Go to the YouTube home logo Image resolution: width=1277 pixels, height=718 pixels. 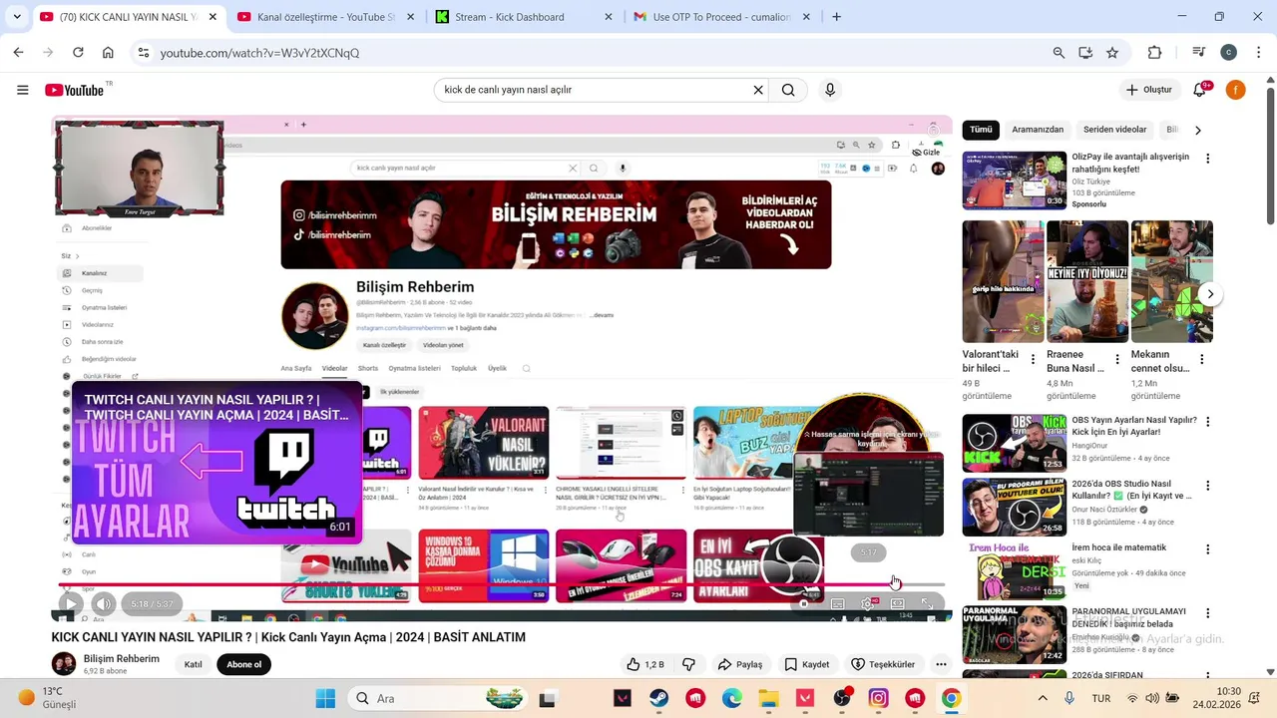[74, 90]
